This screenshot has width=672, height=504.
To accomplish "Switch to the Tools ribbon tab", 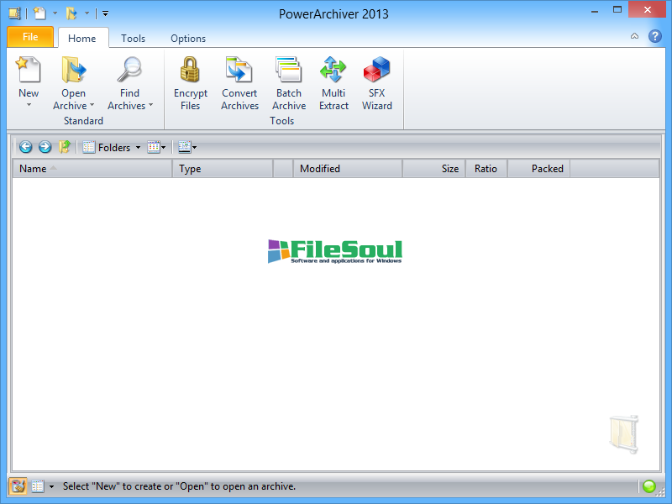I will tap(133, 38).
